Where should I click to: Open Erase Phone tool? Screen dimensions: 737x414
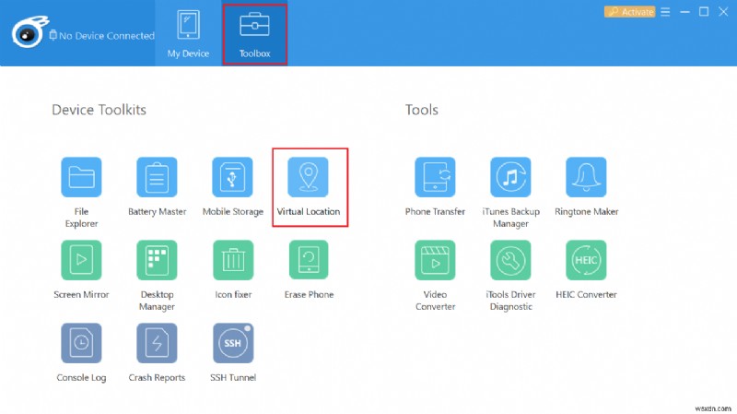tap(308, 261)
